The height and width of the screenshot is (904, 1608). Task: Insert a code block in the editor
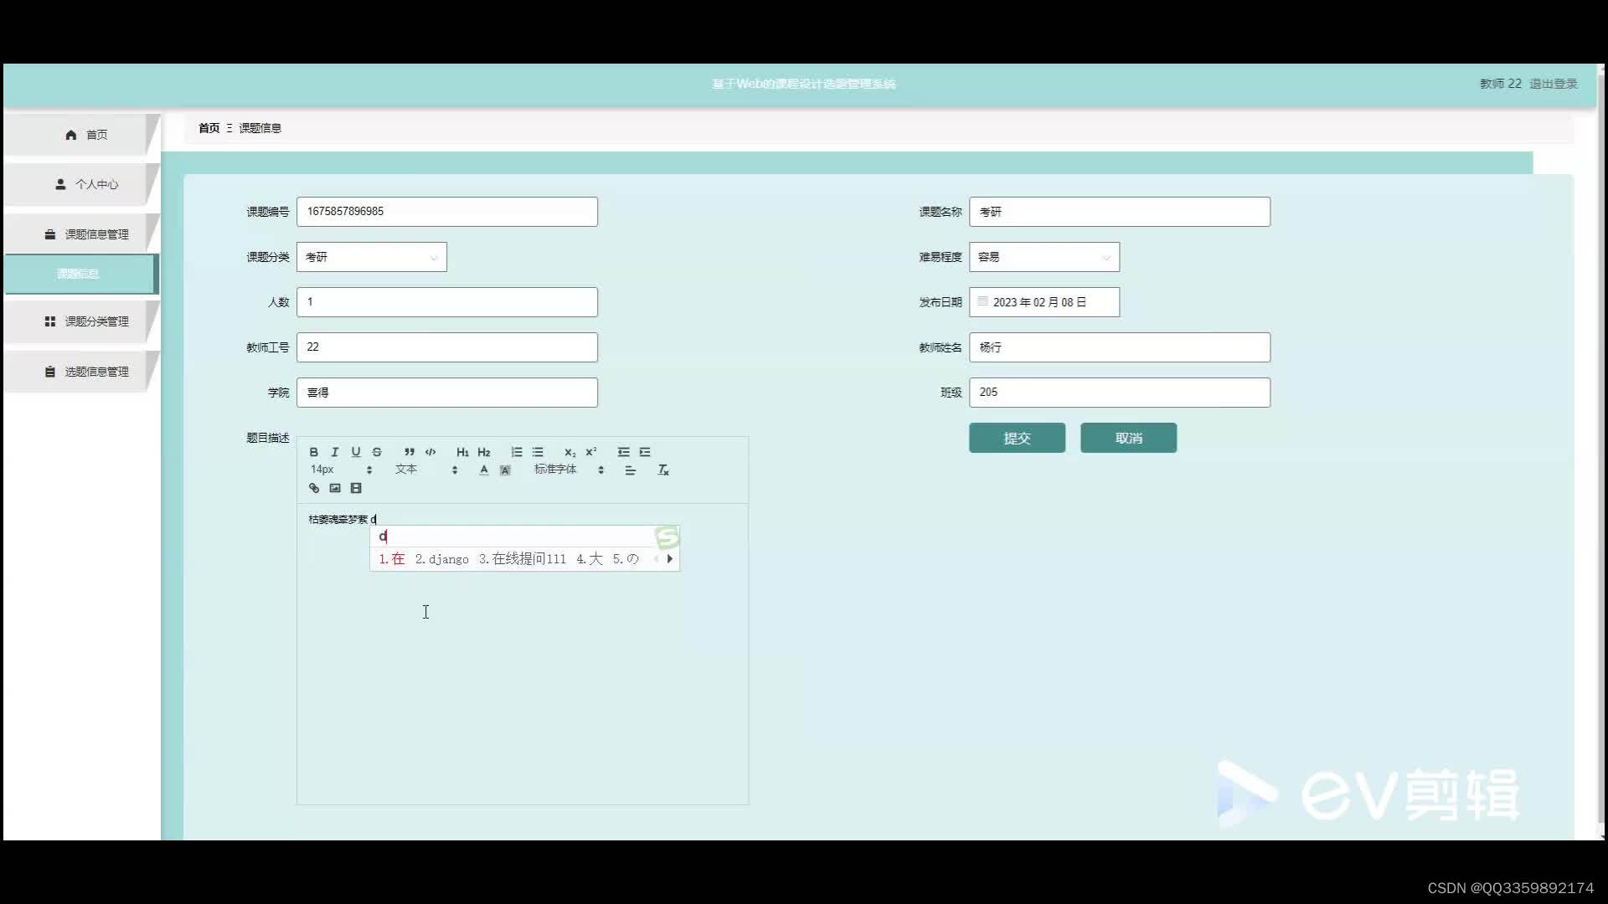(x=430, y=452)
